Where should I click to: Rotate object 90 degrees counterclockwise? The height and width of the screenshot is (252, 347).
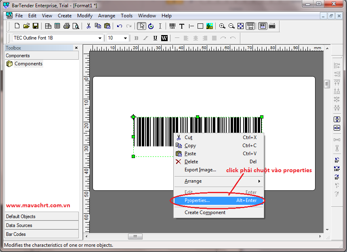click(337, 160)
